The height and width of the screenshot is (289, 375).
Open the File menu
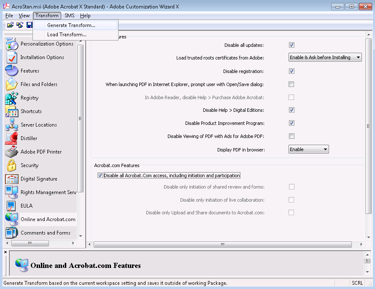tap(9, 16)
